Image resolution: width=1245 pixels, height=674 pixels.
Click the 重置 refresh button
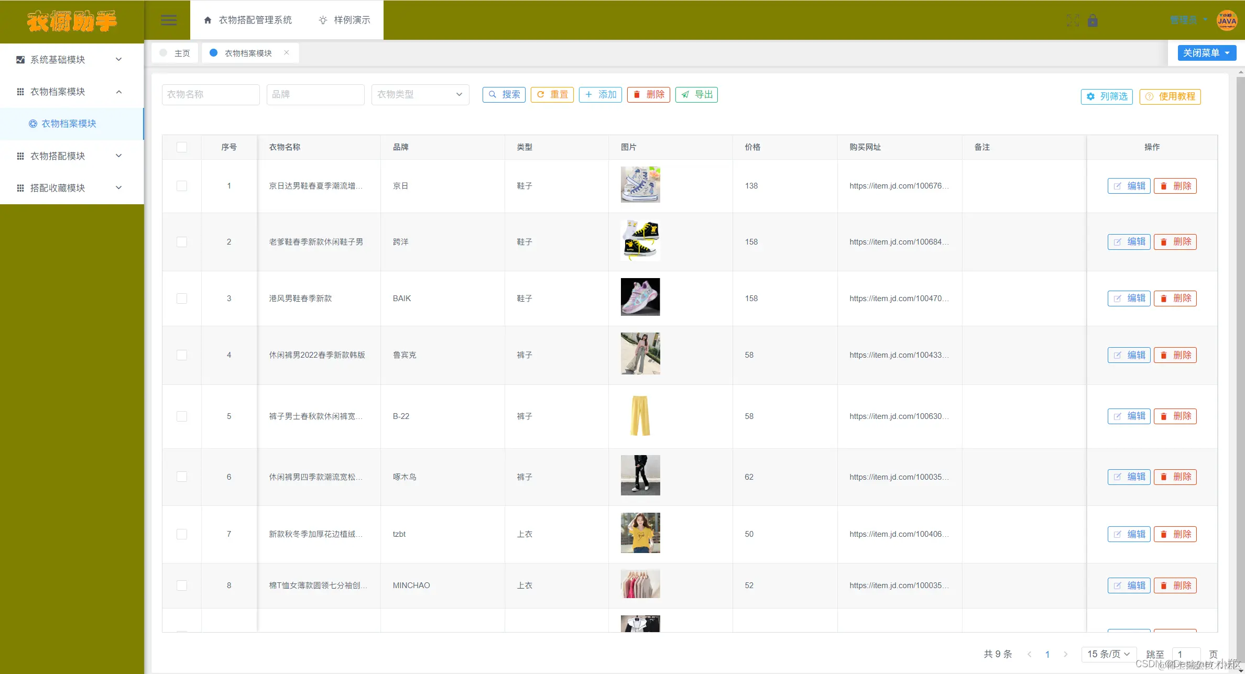[x=552, y=95]
